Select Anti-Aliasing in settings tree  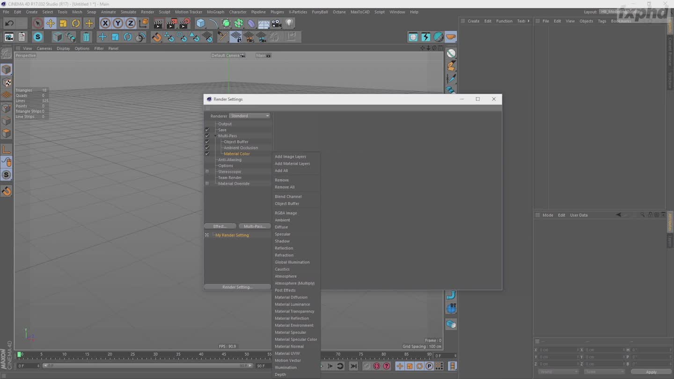(x=230, y=160)
